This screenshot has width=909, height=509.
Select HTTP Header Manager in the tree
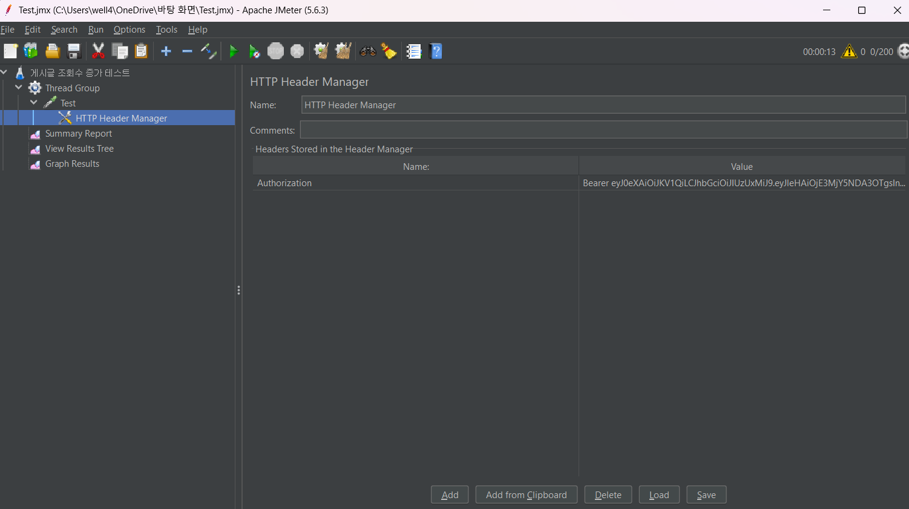121,118
